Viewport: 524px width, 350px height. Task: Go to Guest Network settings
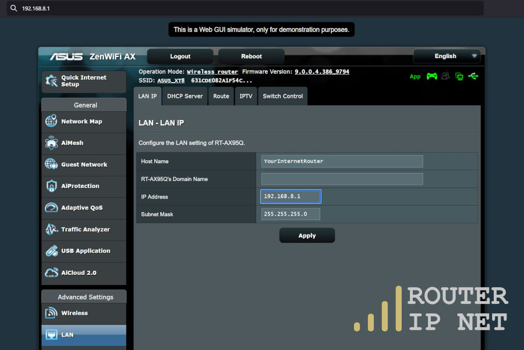click(x=84, y=164)
